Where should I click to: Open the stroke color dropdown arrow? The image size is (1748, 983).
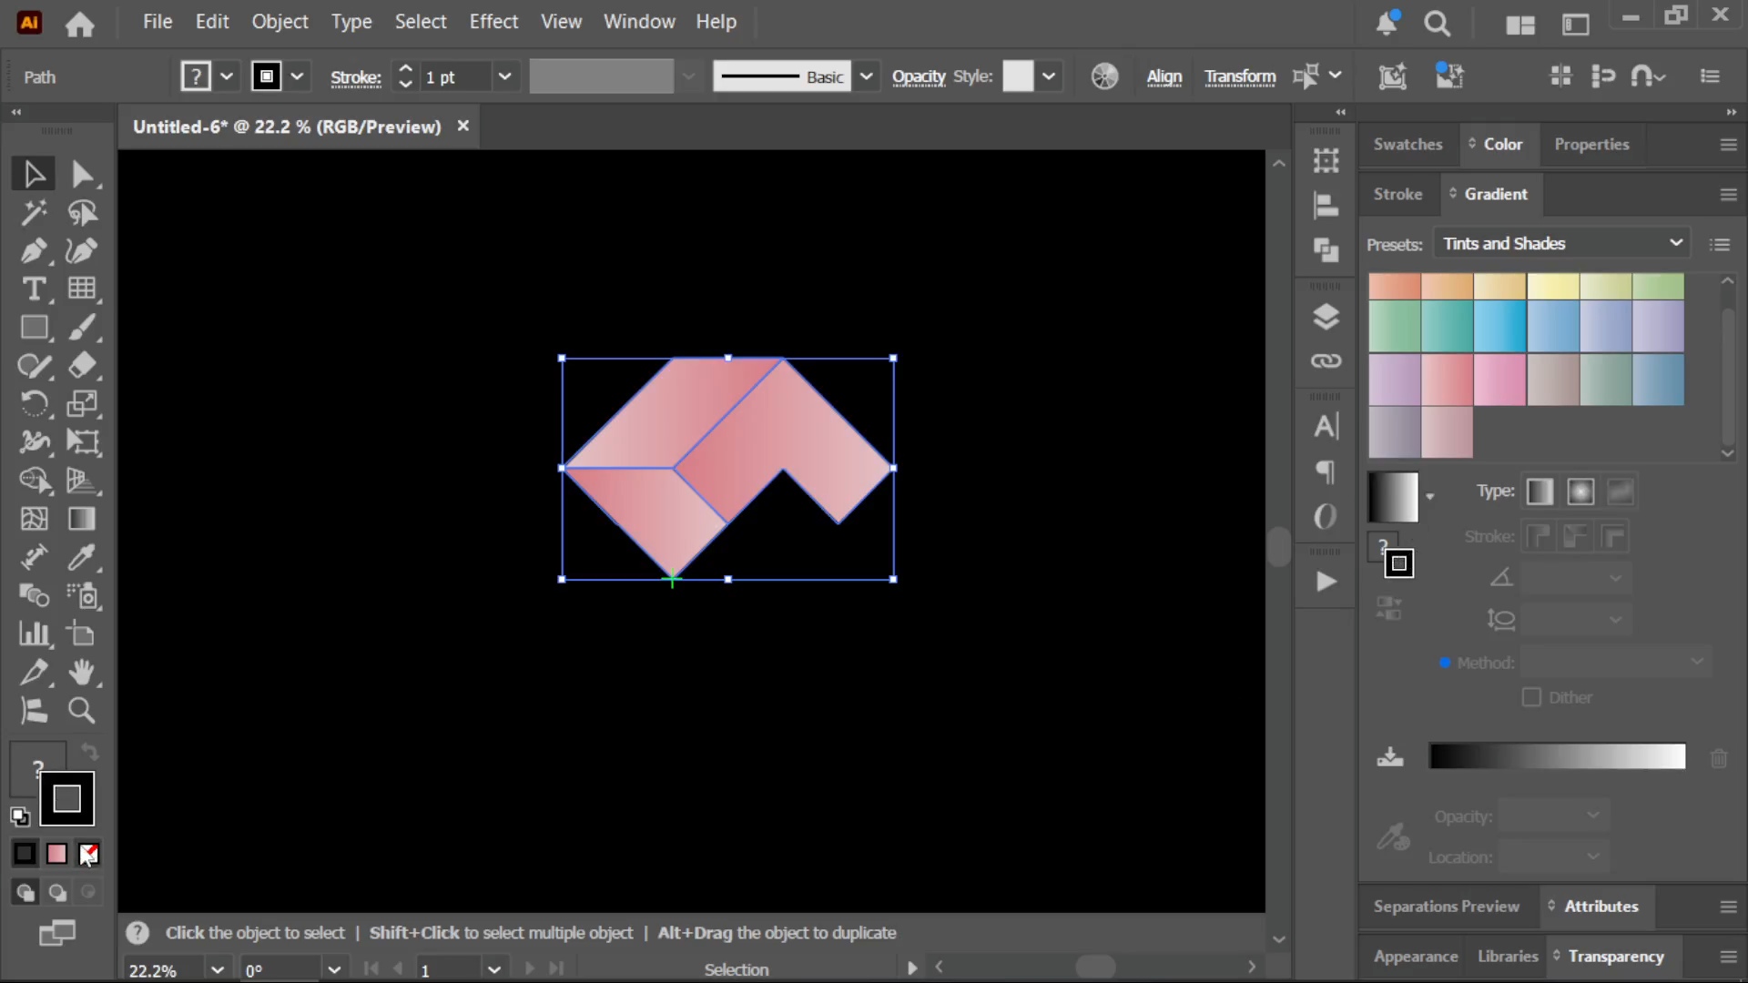click(297, 76)
